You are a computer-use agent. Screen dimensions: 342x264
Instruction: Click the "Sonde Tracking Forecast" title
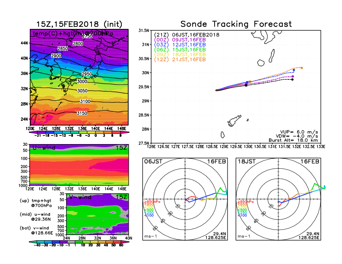pyautogui.click(x=236, y=24)
